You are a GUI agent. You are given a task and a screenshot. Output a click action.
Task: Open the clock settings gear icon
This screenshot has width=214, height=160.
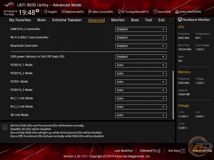click(37, 11)
